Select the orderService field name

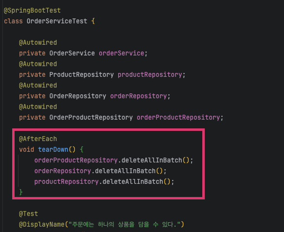point(122,53)
